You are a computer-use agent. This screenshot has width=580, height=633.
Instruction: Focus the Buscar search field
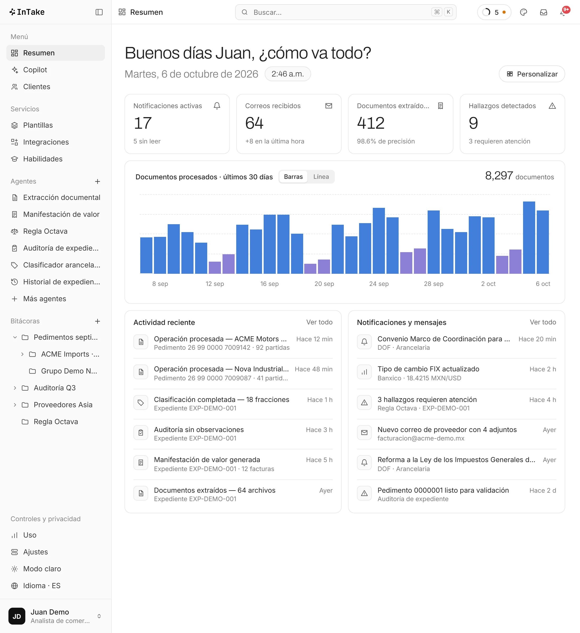click(346, 12)
